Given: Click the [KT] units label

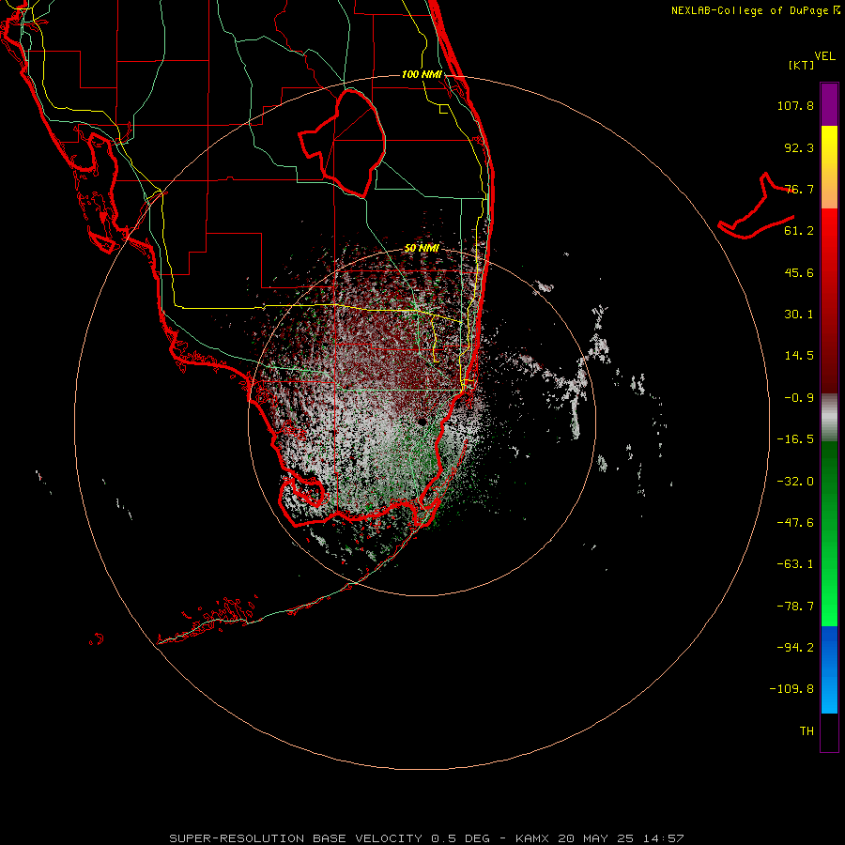Looking at the screenshot, I should pos(802,65).
